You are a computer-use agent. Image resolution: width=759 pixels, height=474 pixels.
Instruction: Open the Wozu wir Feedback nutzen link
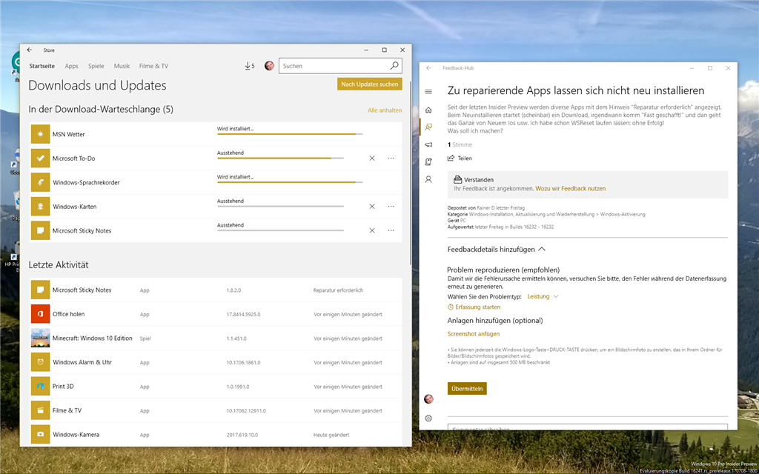pos(570,189)
